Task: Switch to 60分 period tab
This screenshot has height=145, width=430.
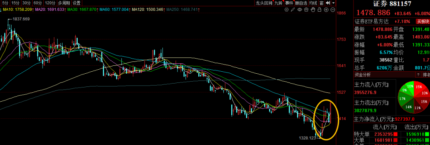Action: point(37,3)
